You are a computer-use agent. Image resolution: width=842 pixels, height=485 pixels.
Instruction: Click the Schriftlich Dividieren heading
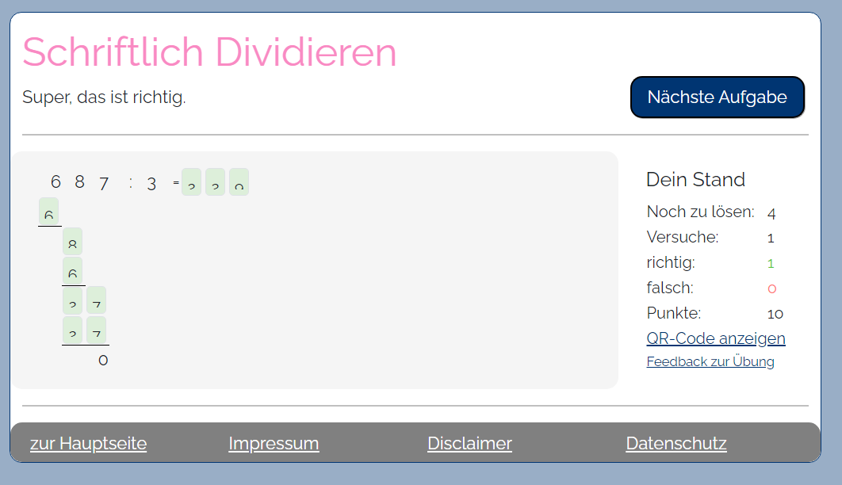(x=209, y=52)
